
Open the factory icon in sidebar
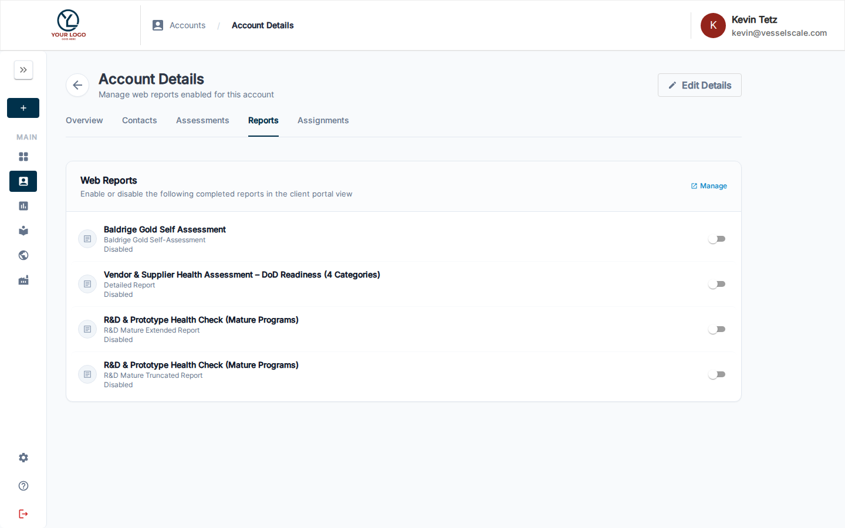(23, 280)
